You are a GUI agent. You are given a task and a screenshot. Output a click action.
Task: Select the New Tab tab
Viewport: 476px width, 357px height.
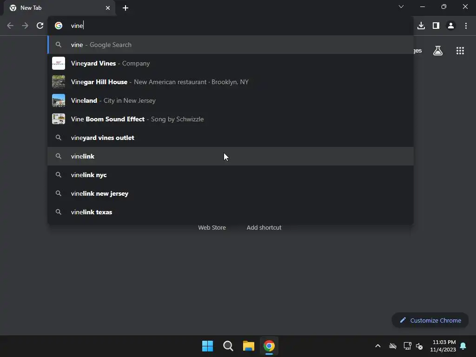[59, 8]
